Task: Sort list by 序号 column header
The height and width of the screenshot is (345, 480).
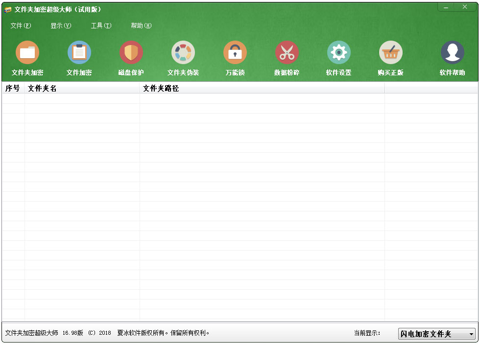Action: [x=13, y=89]
